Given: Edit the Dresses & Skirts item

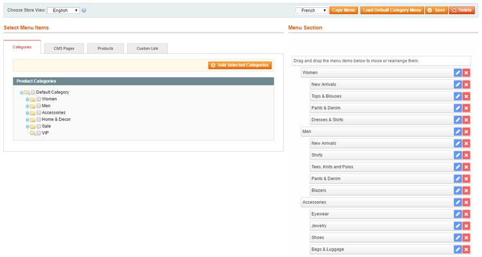Looking at the screenshot, I should tap(458, 120).
